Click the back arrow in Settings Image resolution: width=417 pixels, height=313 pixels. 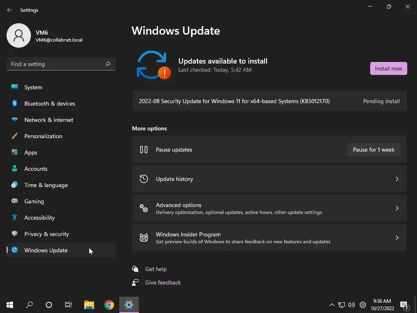click(10, 10)
